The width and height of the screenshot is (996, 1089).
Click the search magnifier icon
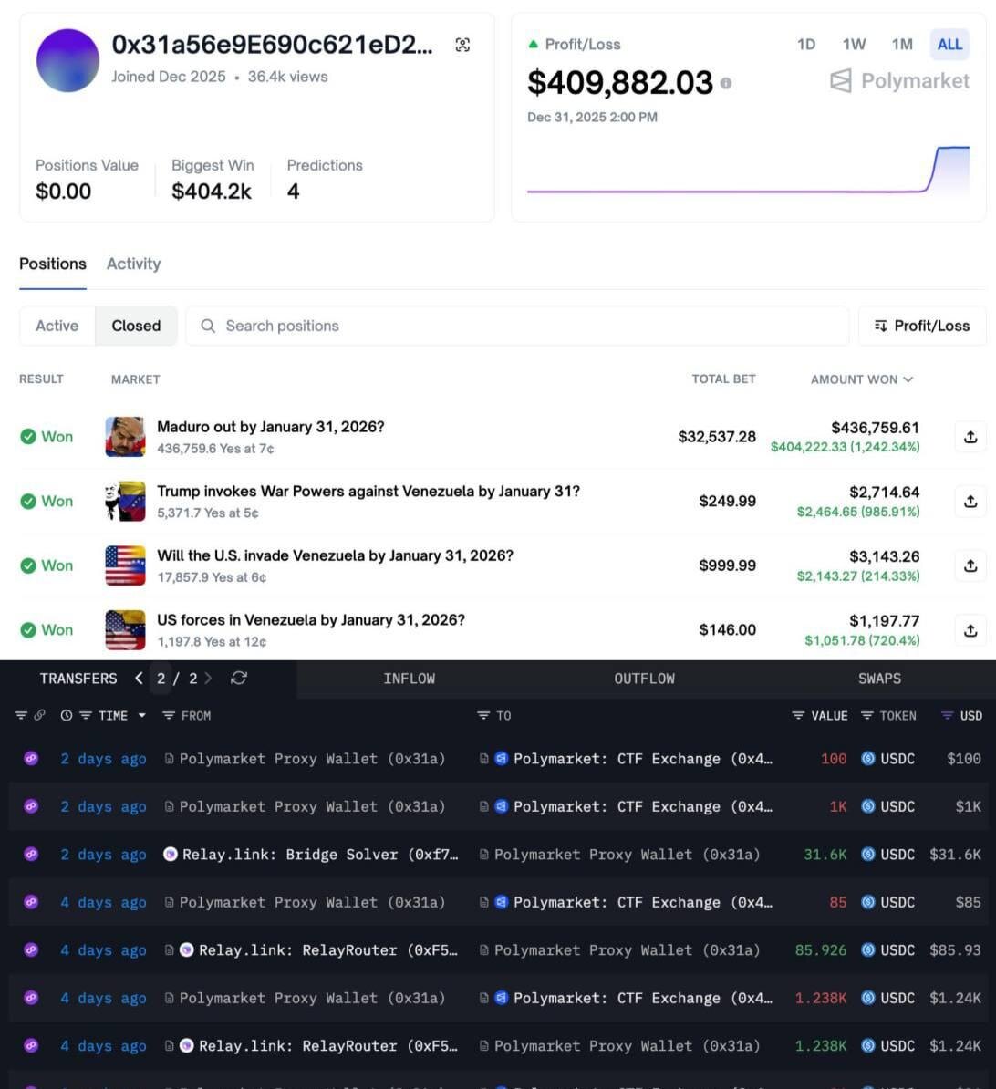(208, 326)
